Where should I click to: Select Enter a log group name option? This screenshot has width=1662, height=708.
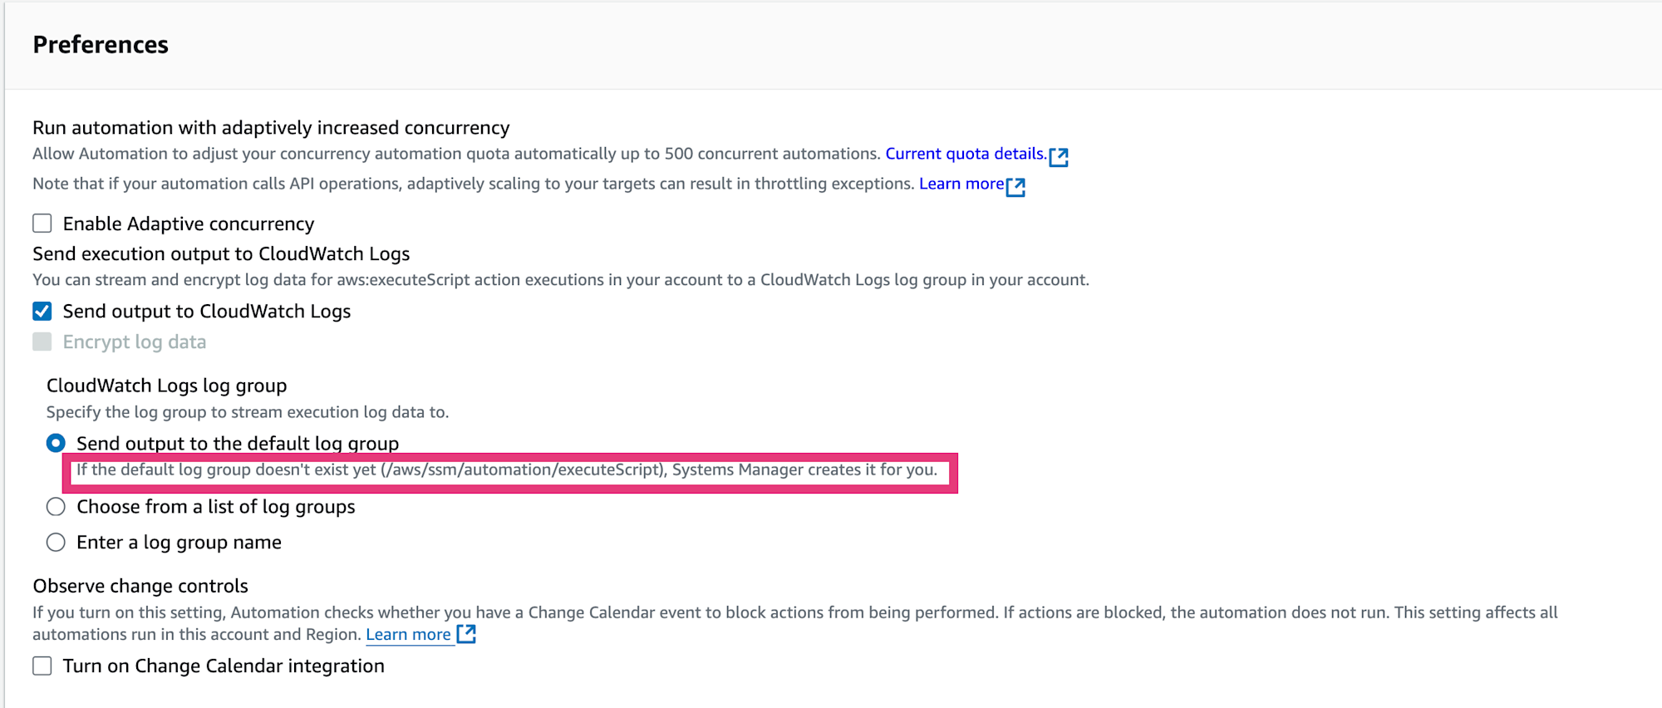click(x=56, y=543)
